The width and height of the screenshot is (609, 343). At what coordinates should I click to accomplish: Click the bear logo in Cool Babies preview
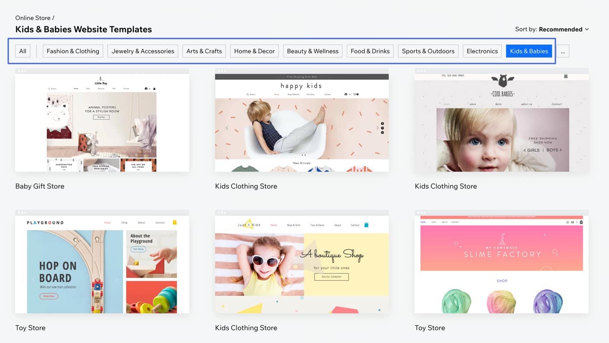pos(502,81)
